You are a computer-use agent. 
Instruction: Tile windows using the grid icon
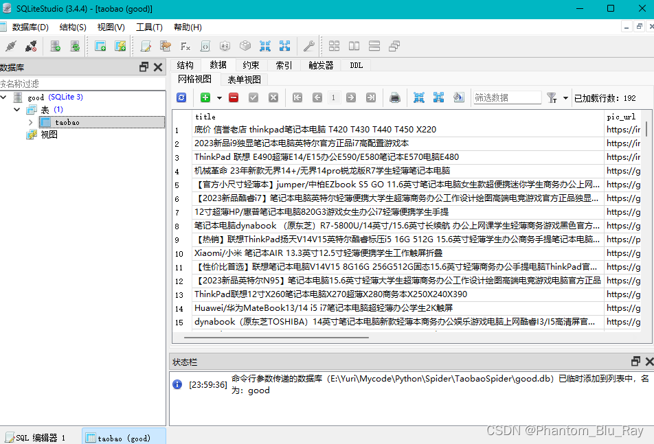[x=334, y=46]
